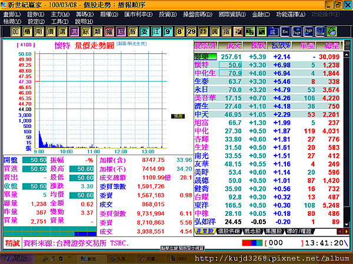Click the tab bar's left arrow
Screen dimensions: 353x264
[x=340, y=231]
